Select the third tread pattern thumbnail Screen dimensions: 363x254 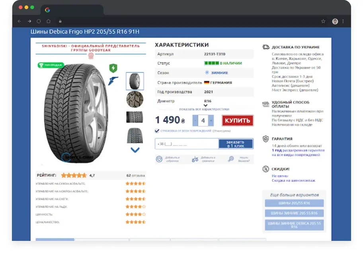tap(135, 117)
